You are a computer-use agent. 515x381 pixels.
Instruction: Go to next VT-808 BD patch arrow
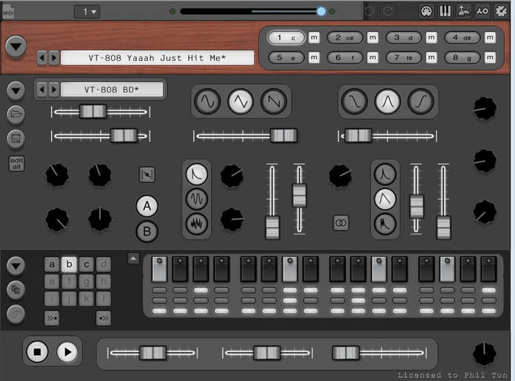click(x=54, y=89)
